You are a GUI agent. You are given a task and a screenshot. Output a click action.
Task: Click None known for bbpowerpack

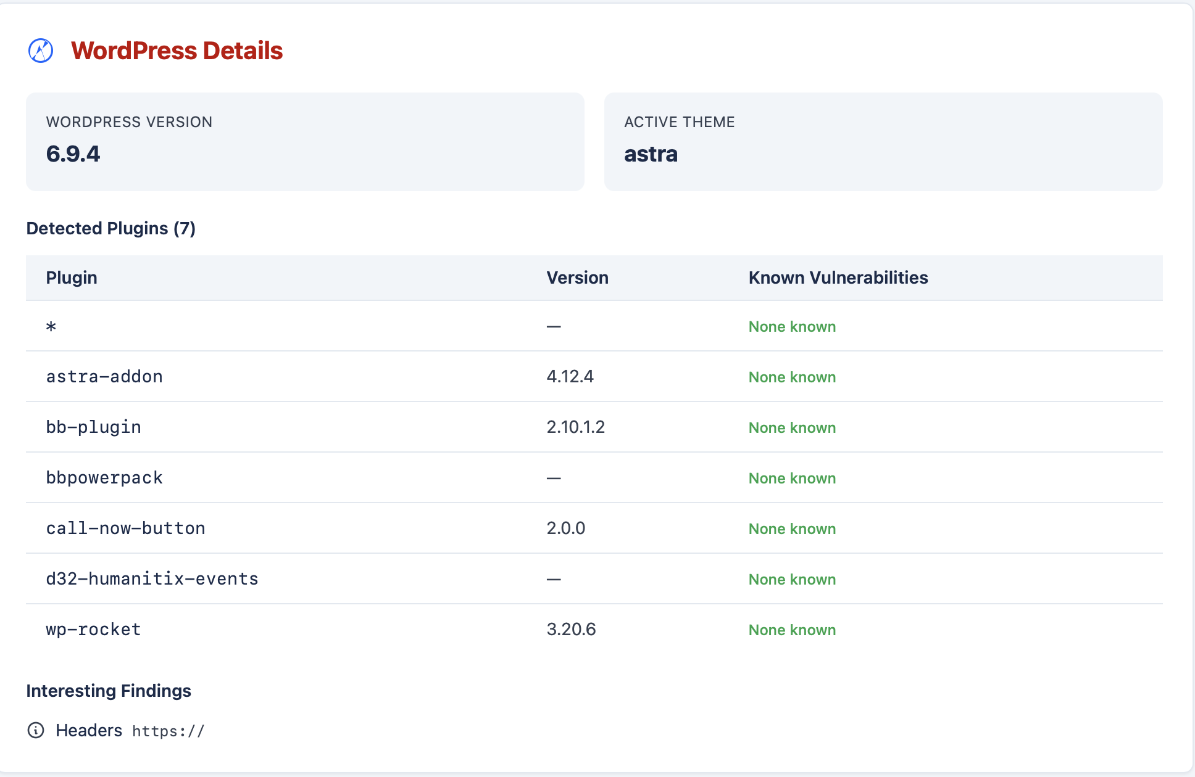coord(792,478)
